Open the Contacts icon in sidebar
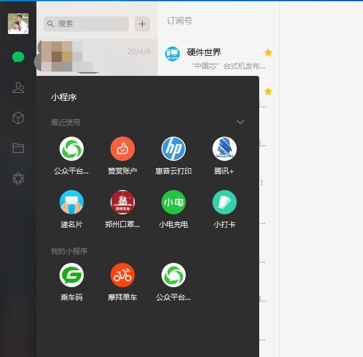This screenshot has width=363, height=357. (x=18, y=87)
